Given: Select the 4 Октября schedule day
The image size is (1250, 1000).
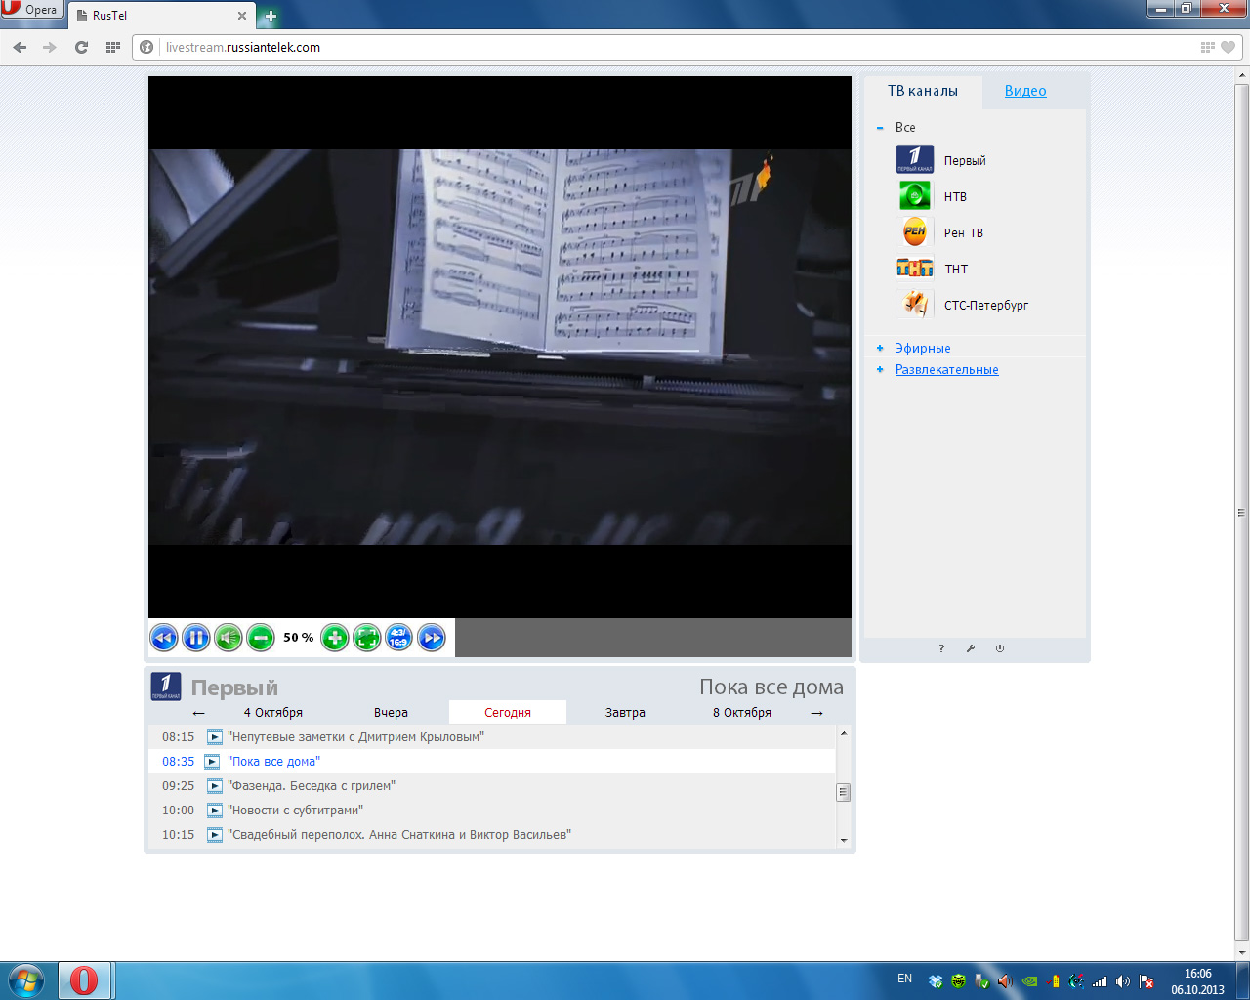Looking at the screenshot, I should tap(273, 713).
